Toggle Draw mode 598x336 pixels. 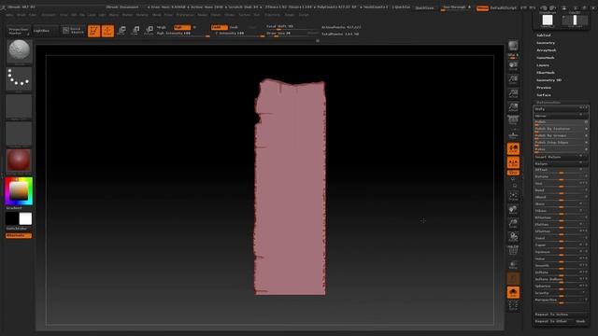pyautogui.click(x=107, y=31)
